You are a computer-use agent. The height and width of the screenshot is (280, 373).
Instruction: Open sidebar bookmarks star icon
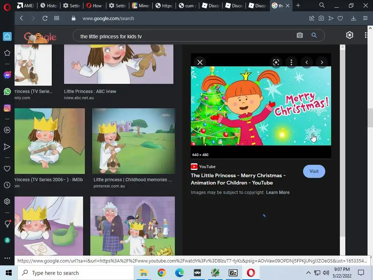point(7,53)
